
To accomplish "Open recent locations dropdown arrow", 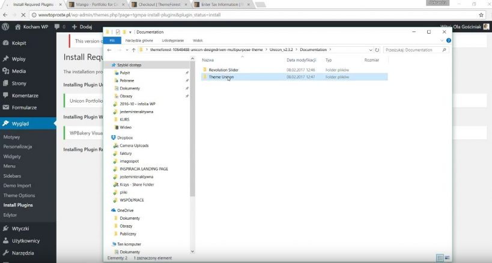I will click(x=127, y=50).
